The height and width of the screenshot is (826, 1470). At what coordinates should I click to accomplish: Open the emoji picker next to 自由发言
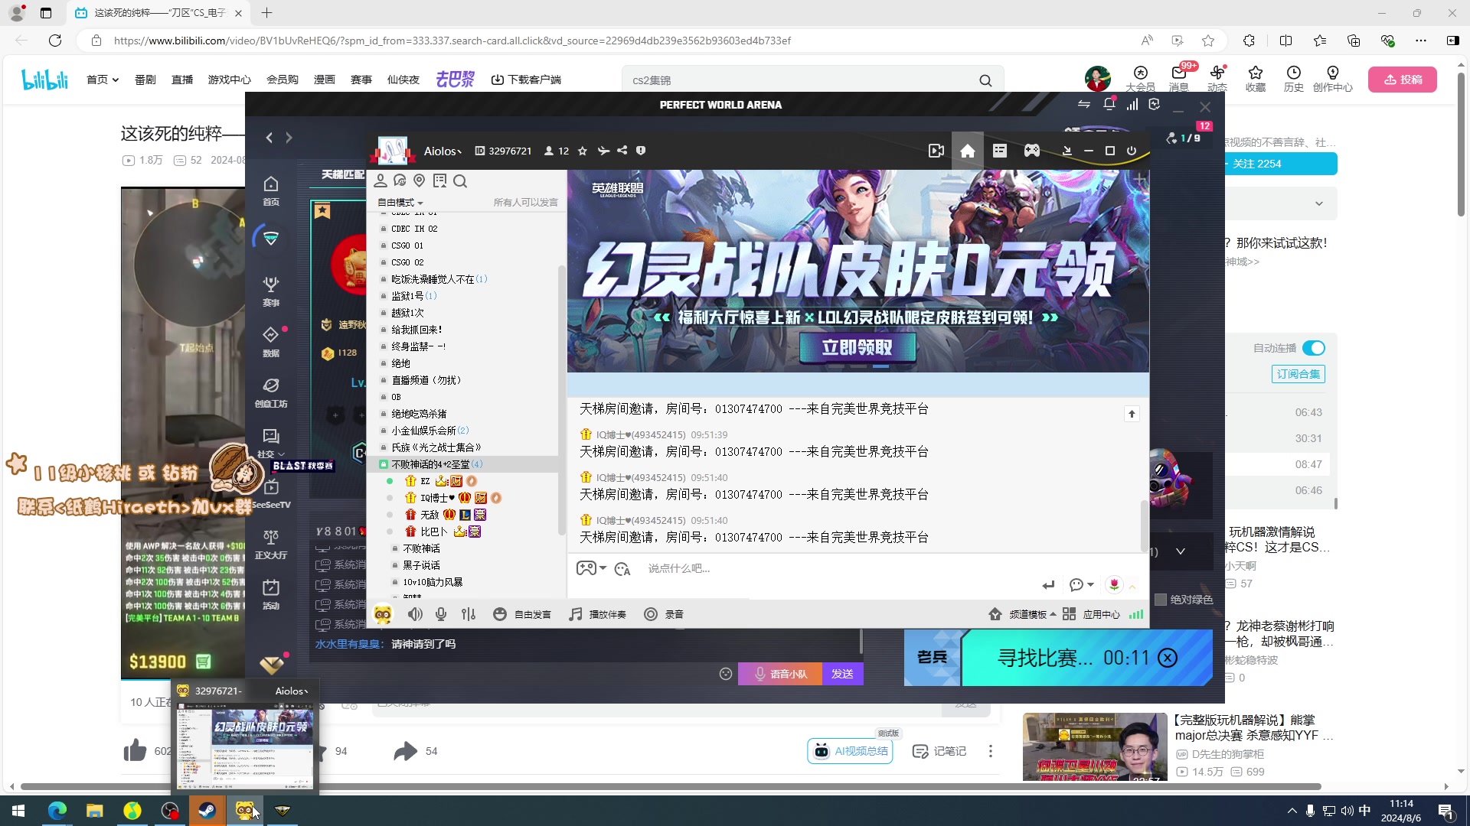(500, 613)
